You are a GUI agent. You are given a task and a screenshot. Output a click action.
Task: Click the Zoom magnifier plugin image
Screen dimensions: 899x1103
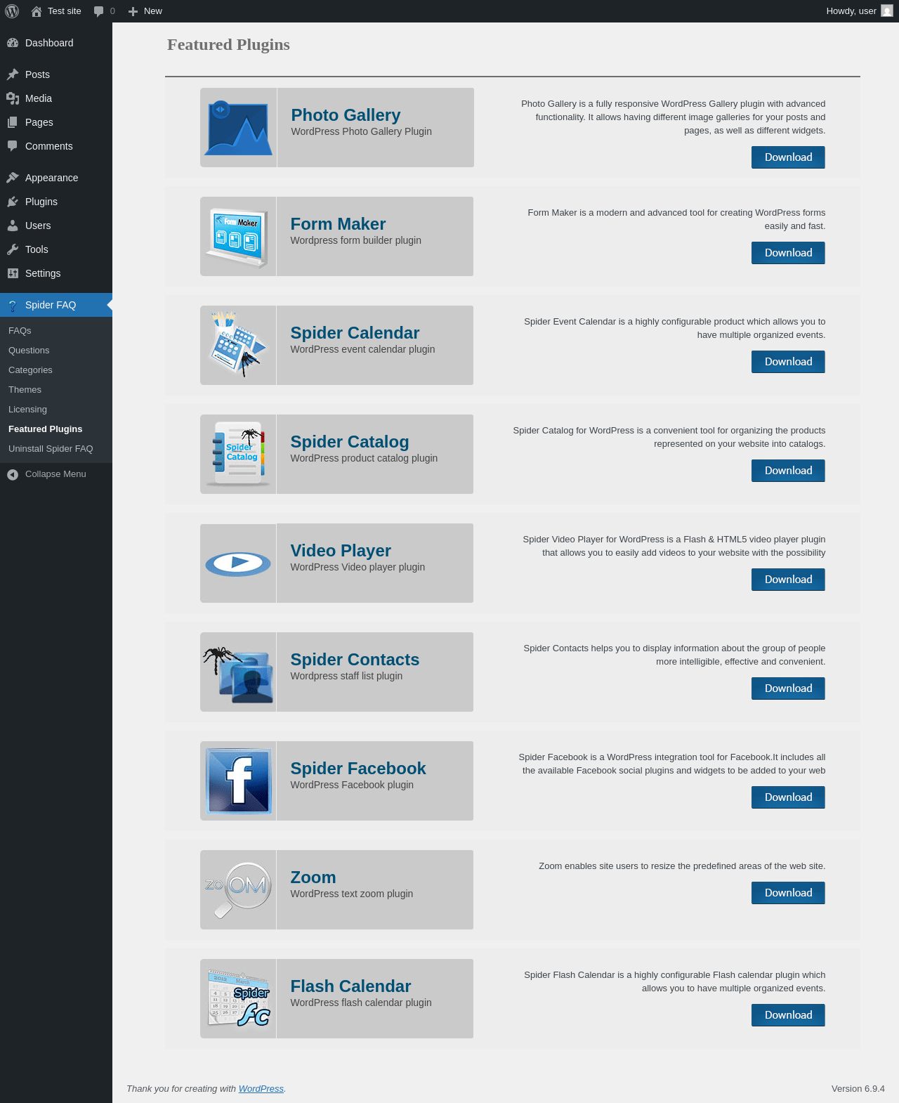tap(238, 889)
